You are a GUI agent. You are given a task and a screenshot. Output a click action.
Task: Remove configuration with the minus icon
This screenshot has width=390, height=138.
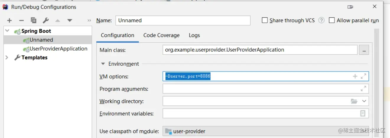click(21, 21)
